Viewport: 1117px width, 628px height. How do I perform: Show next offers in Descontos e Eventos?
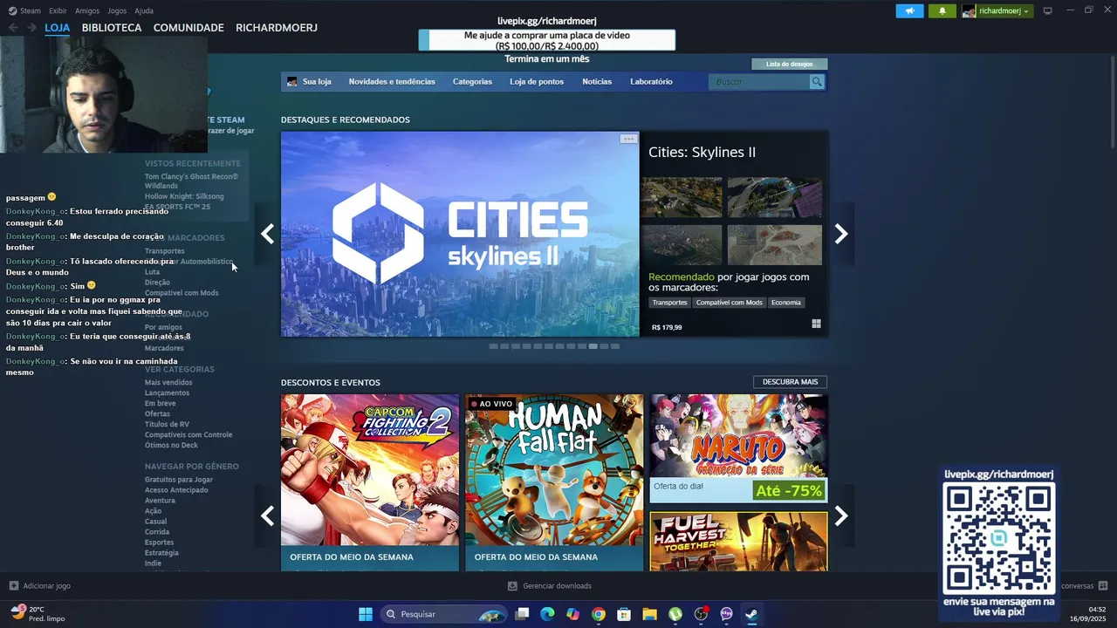pos(841,516)
